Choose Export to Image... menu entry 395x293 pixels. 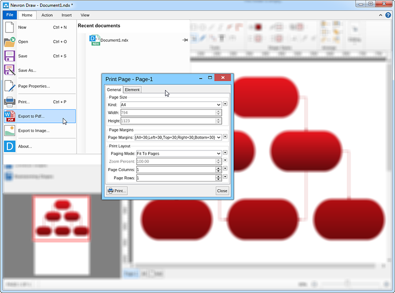[40, 131]
